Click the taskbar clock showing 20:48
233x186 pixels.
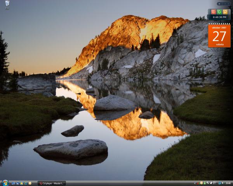click(x=228, y=183)
